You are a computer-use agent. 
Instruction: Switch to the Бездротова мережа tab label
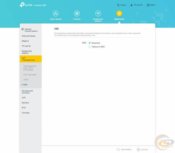point(98,20)
